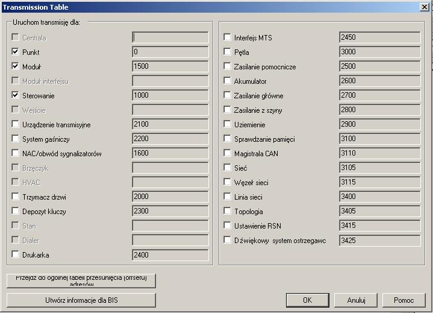Click Utwórz informacje dla BIS
Screen dimensions: 433x313
tap(81, 300)
